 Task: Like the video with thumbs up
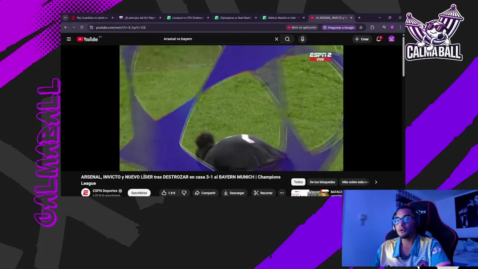tap(168, 193)
